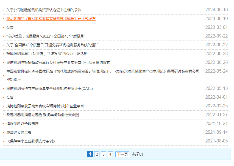Click the 下一页 next page button
The height and width of the screenshot is (166, 234).
coord(122,154)
